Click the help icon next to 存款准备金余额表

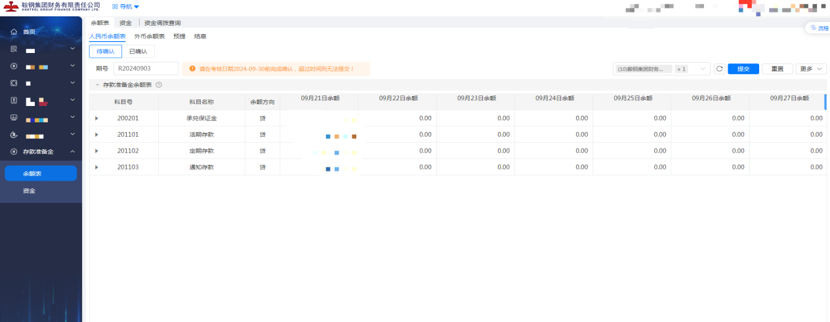pos(159,85)
